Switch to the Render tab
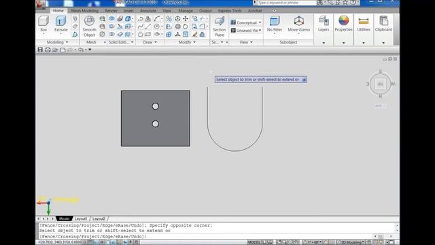 coord(111,11)
